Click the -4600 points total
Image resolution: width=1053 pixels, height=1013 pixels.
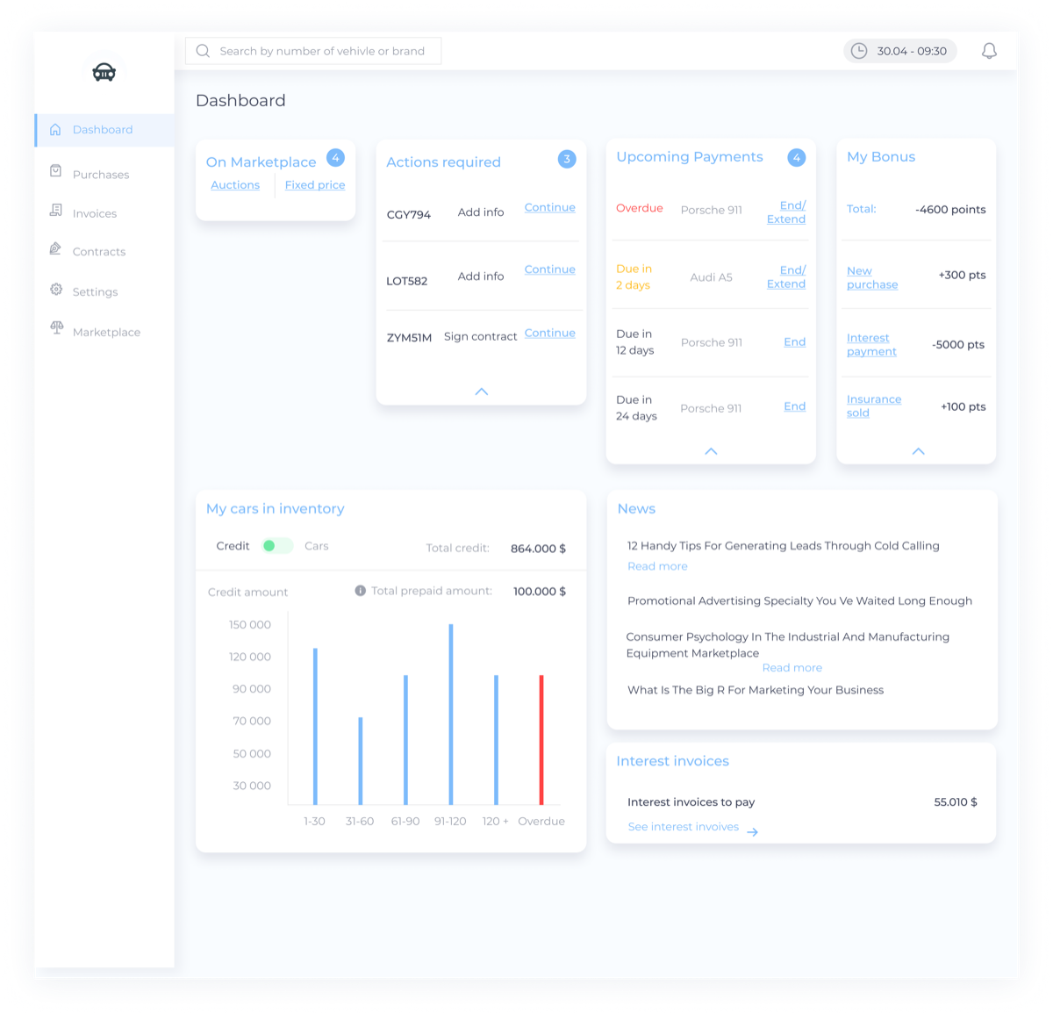tap(950, 210)
